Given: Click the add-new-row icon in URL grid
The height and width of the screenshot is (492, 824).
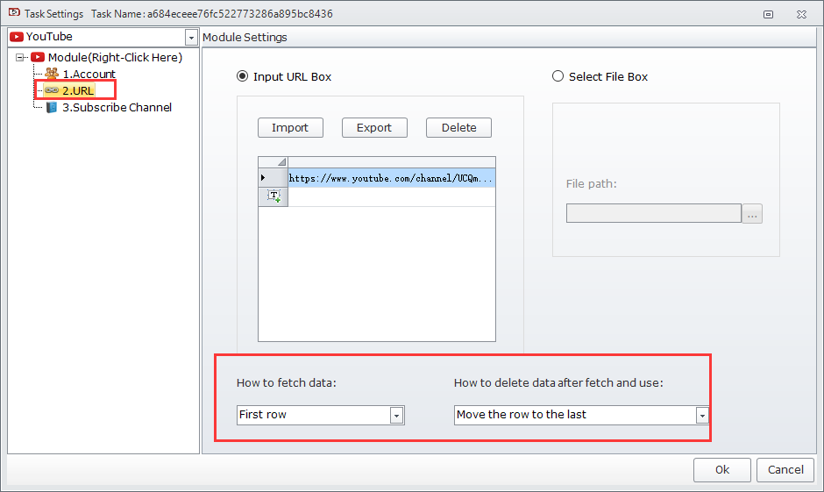Looking at the screenshot, I should 273,197.
